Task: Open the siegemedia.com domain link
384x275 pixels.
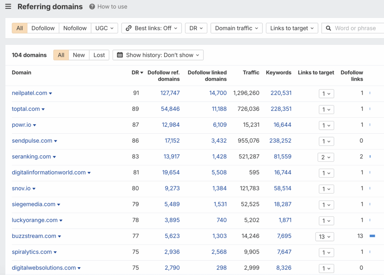Action: (33, 204)
